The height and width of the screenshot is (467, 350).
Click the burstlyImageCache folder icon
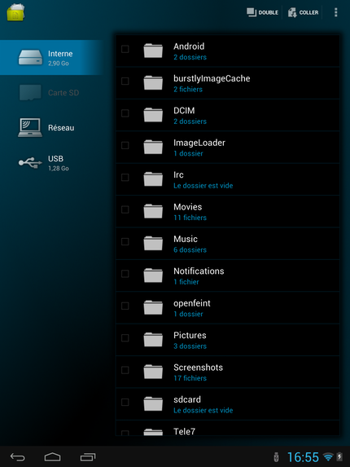click(x=153, y=82)
